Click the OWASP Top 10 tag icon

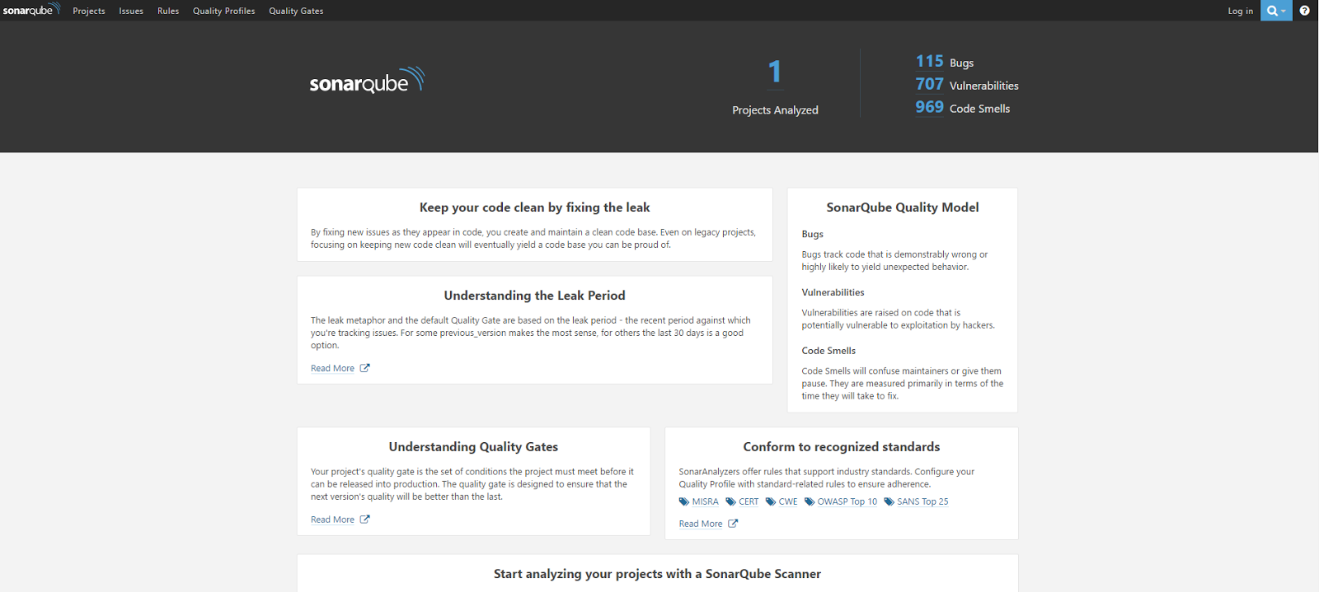point(810,501)
